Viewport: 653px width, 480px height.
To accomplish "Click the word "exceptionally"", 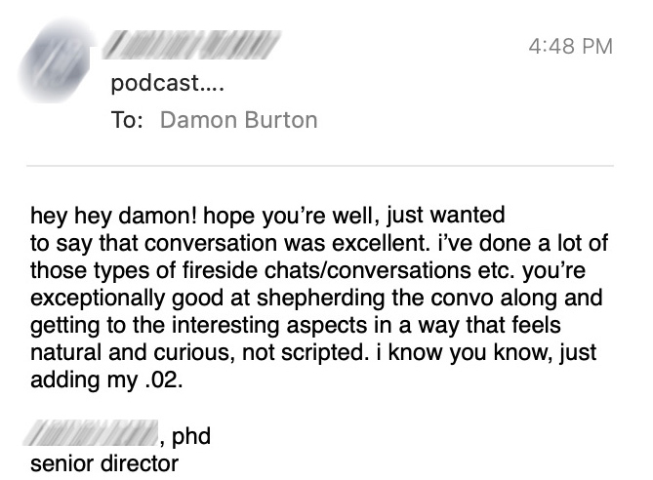I will pyautogui.click(x=98, y=299).
